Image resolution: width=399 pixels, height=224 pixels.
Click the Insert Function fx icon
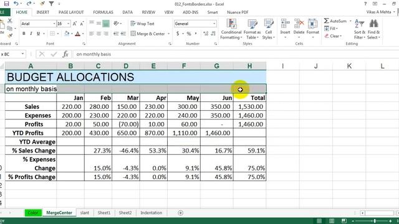click(65, 54)
